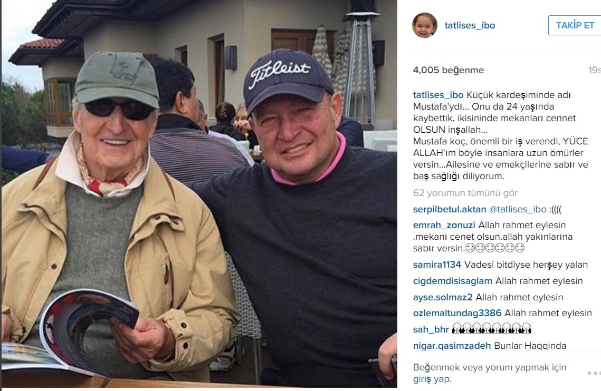The height and width of the screenshot is (391, 601).
Task: Visit samira1134 user profile
Action: click(437, 265)
